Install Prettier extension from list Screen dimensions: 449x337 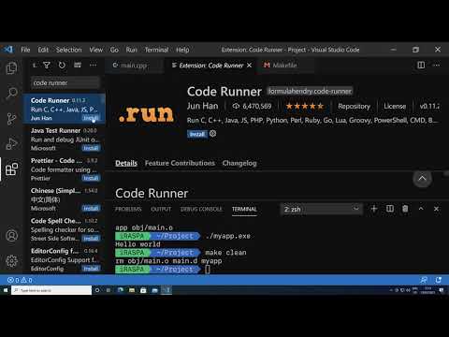tap(91, 178)
